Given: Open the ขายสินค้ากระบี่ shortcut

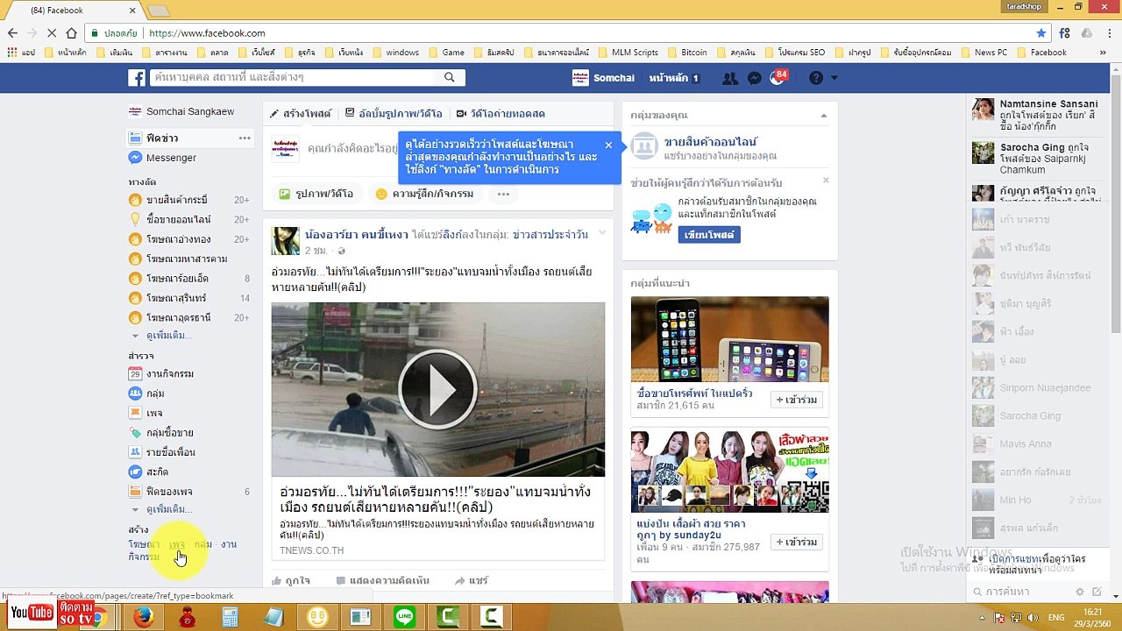Looking at the screenshot, I should [177, 200].
